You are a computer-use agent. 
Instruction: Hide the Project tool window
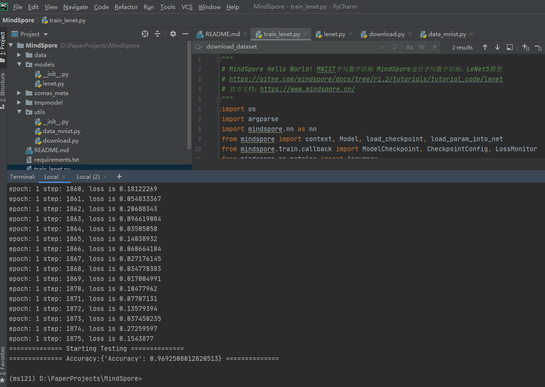pos(185,34)
